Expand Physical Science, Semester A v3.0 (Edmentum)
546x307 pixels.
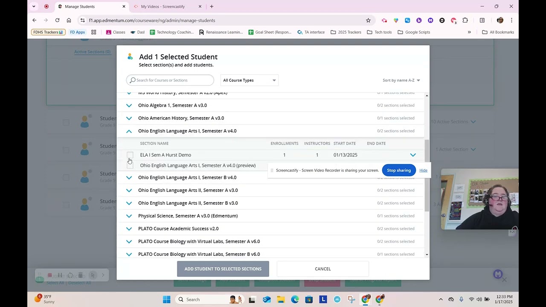129,216
